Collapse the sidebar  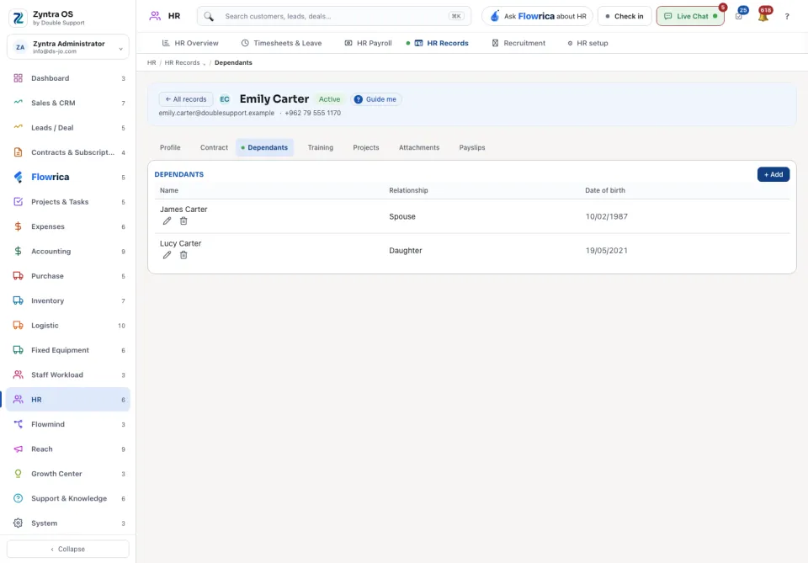click(x=68, y=549)
